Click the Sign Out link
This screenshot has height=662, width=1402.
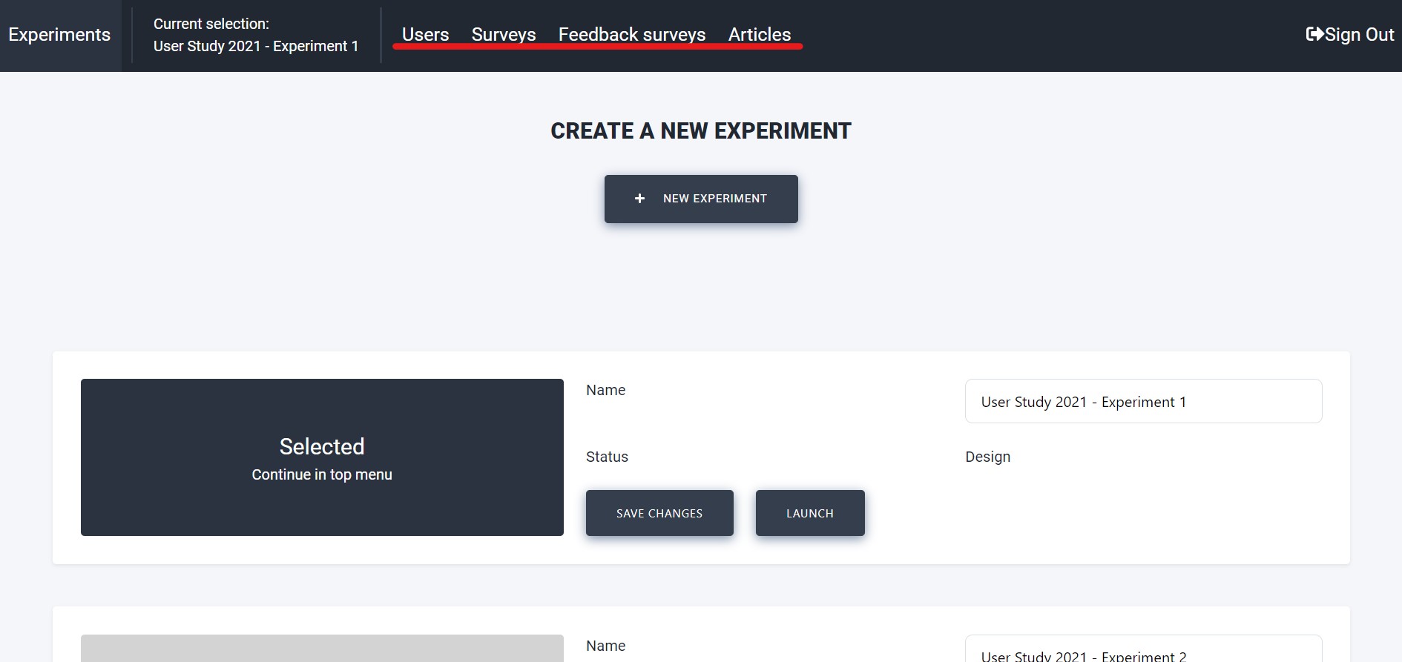coord(1350,35)
